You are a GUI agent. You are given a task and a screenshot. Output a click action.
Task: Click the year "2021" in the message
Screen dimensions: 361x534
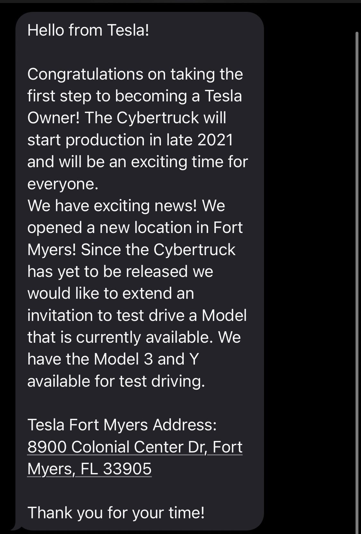(x=215, y=140)
